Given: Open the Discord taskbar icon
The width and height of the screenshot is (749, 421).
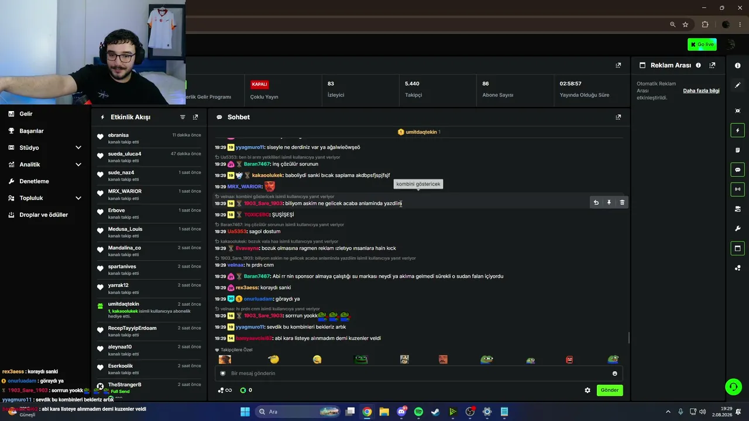Looking at the screenshot, I should click(x=401, y=412).
